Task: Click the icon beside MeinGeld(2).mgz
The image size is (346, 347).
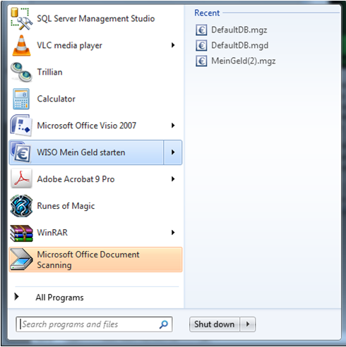Action: pyautogui.click(x=201, y=61)
